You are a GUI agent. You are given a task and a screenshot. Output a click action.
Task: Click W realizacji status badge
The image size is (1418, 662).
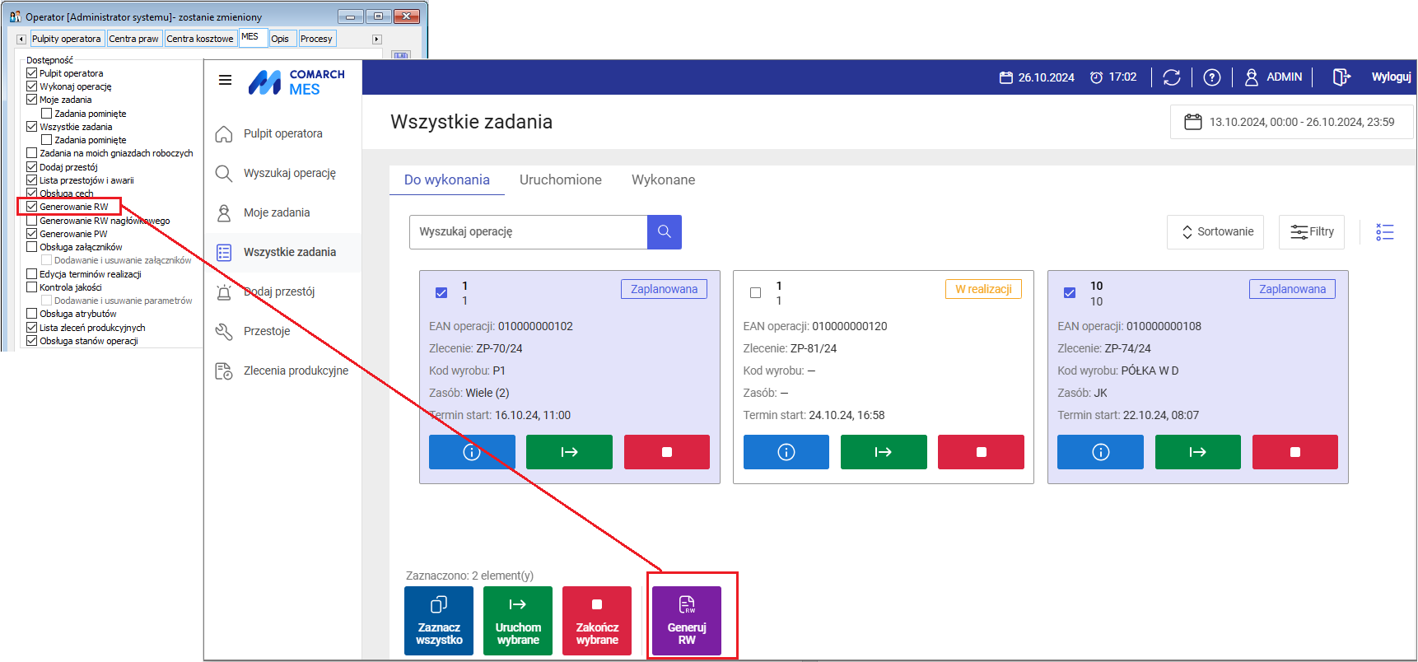click(983, 289)
